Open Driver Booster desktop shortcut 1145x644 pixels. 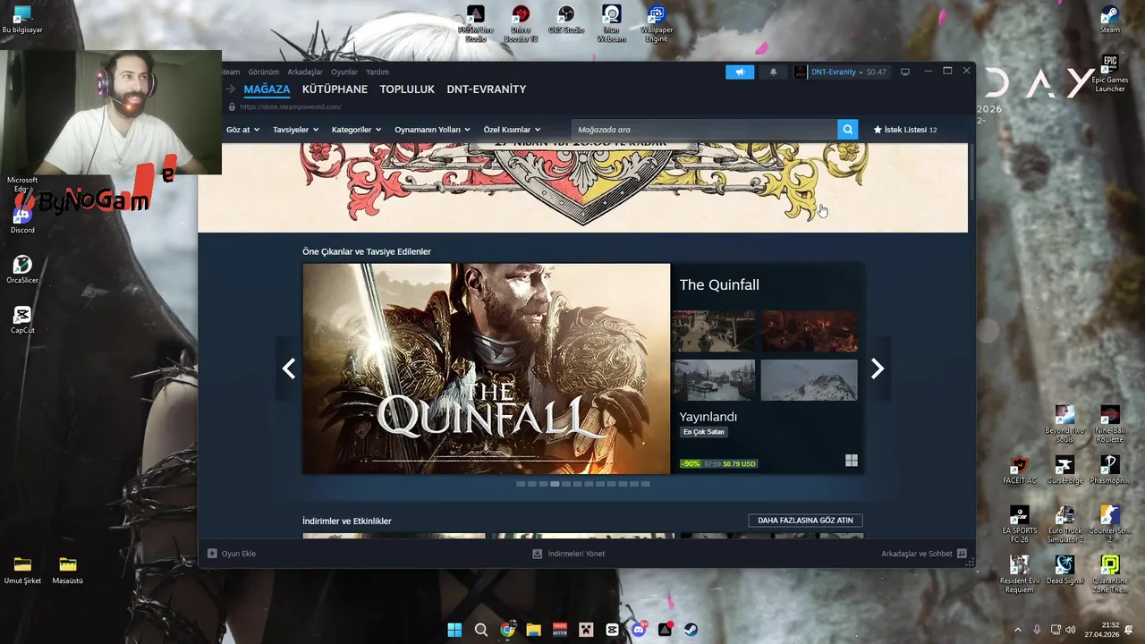pos(521,23)
